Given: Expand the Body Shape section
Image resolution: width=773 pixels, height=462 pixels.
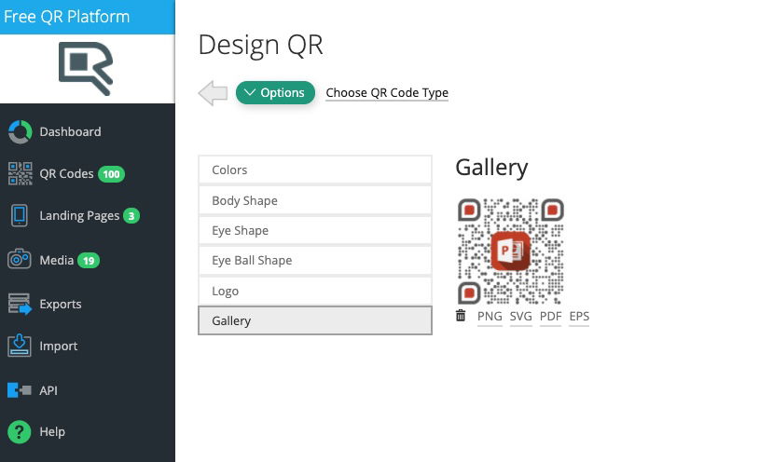Looking at the screenshot, I should 315,200.
